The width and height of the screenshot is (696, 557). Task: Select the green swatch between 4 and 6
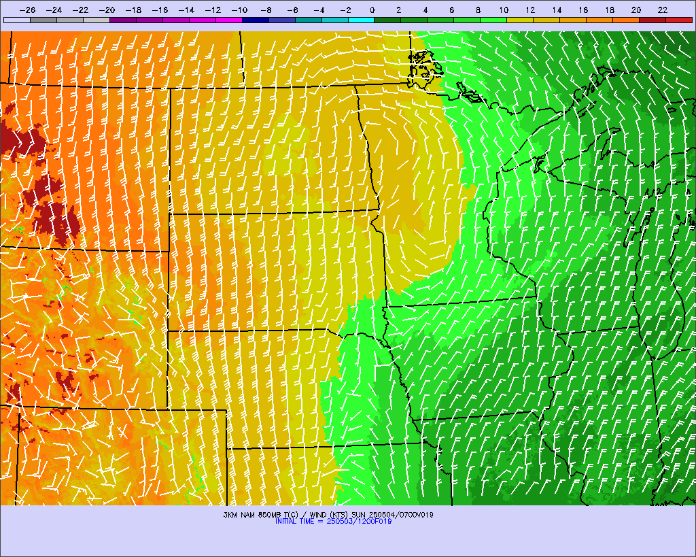click(x=440, y=20)
